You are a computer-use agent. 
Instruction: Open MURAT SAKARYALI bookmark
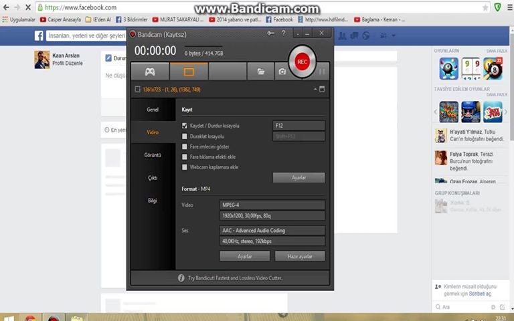click(178, 19)
